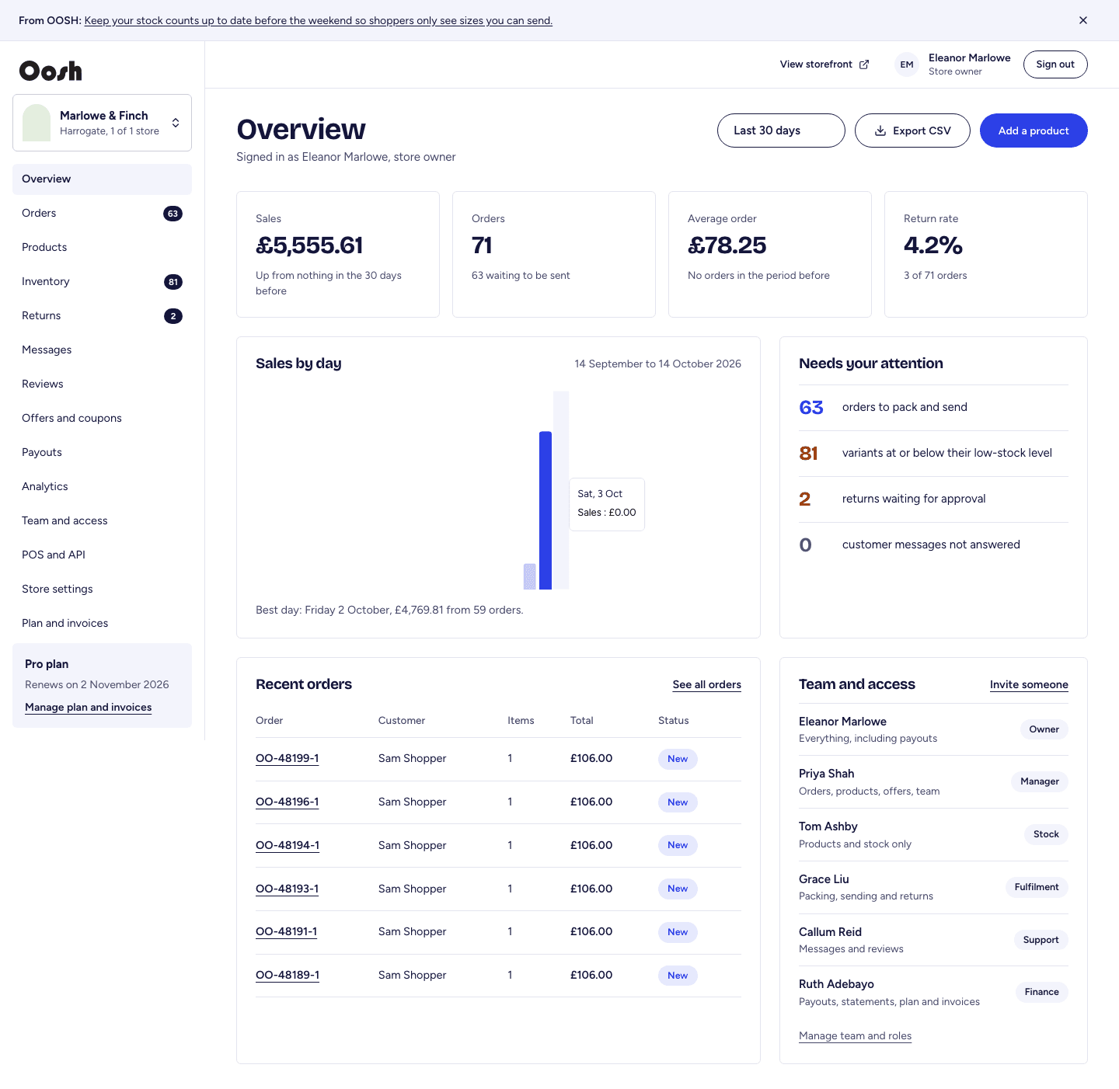Image resolution: width=1119 pixels, height=1089 pixels.
Task: Open the Last 30 days date range dropdown
Action: (x=781, y=130)
